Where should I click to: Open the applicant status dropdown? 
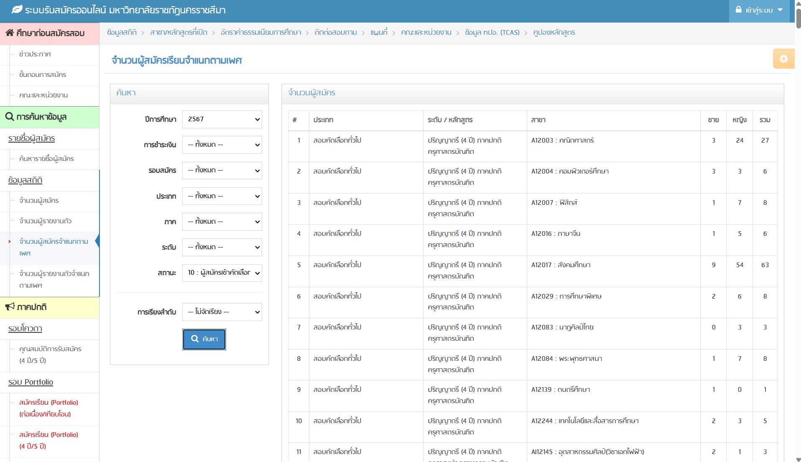[222, 273]
